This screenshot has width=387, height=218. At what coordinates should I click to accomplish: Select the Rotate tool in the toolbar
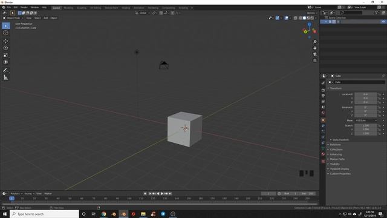pyautogui.click(x=5, y=48)
